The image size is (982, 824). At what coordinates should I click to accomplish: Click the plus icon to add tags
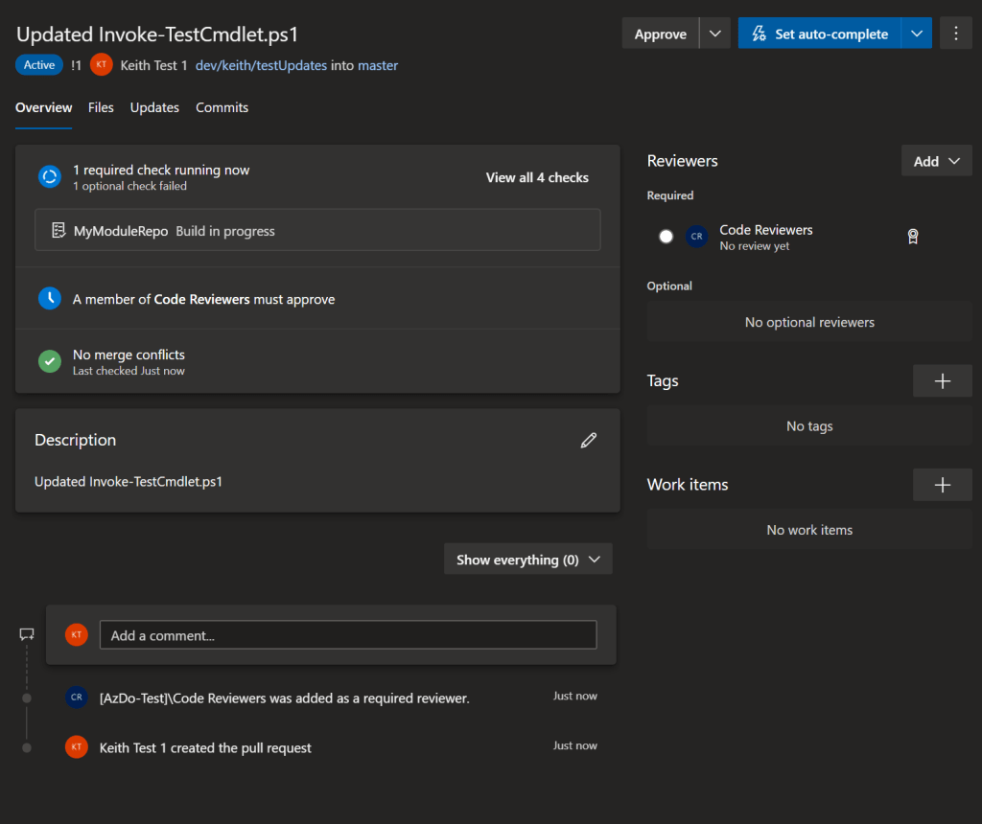(942, 381)
